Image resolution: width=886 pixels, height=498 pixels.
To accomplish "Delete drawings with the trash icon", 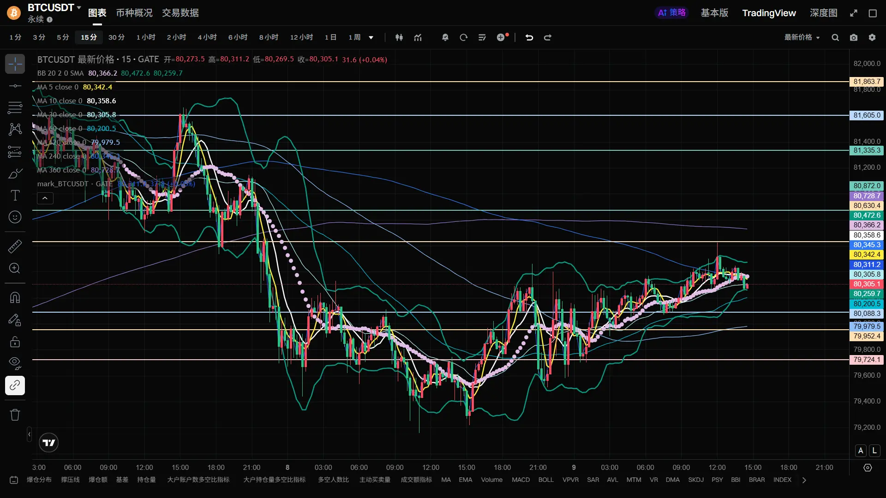I will (x=15, y=415).
